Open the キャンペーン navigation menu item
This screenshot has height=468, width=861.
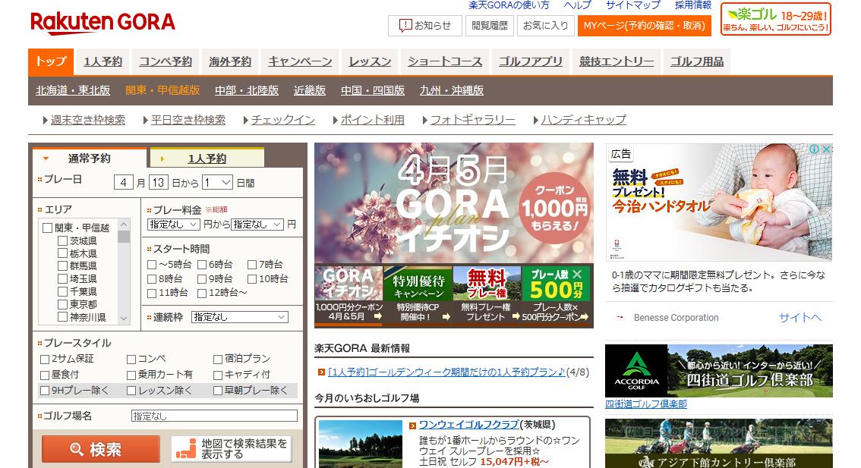tap(299, 62)
